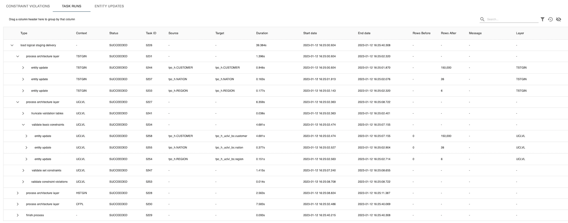Image resolution: width=568 pixels, height=223 pixels.
Task: Click end date 2023-01-12 16:25:11.387
Action: (x=374, y=193)
